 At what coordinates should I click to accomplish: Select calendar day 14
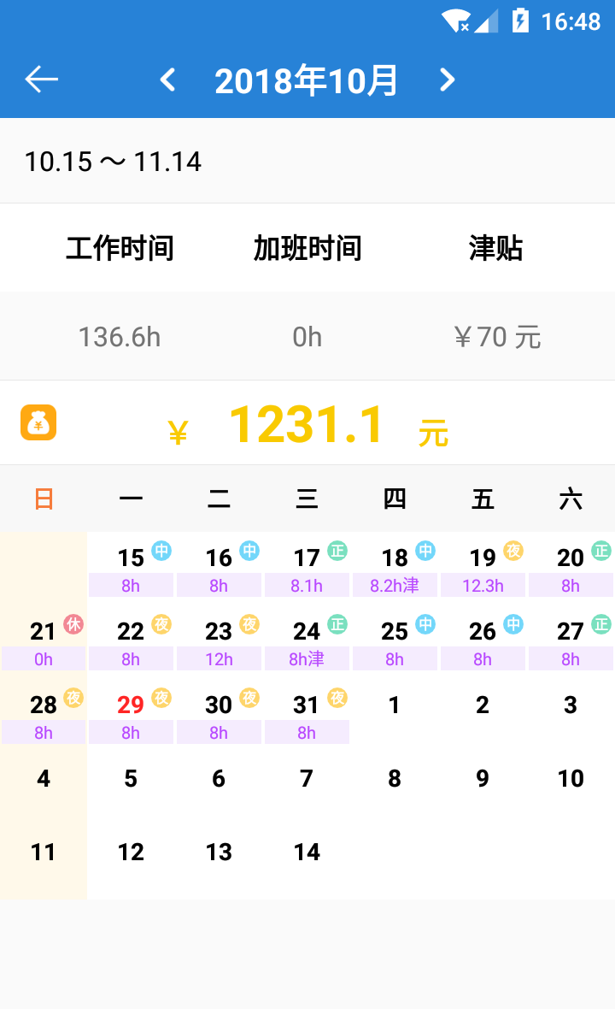tap(307, 852)
